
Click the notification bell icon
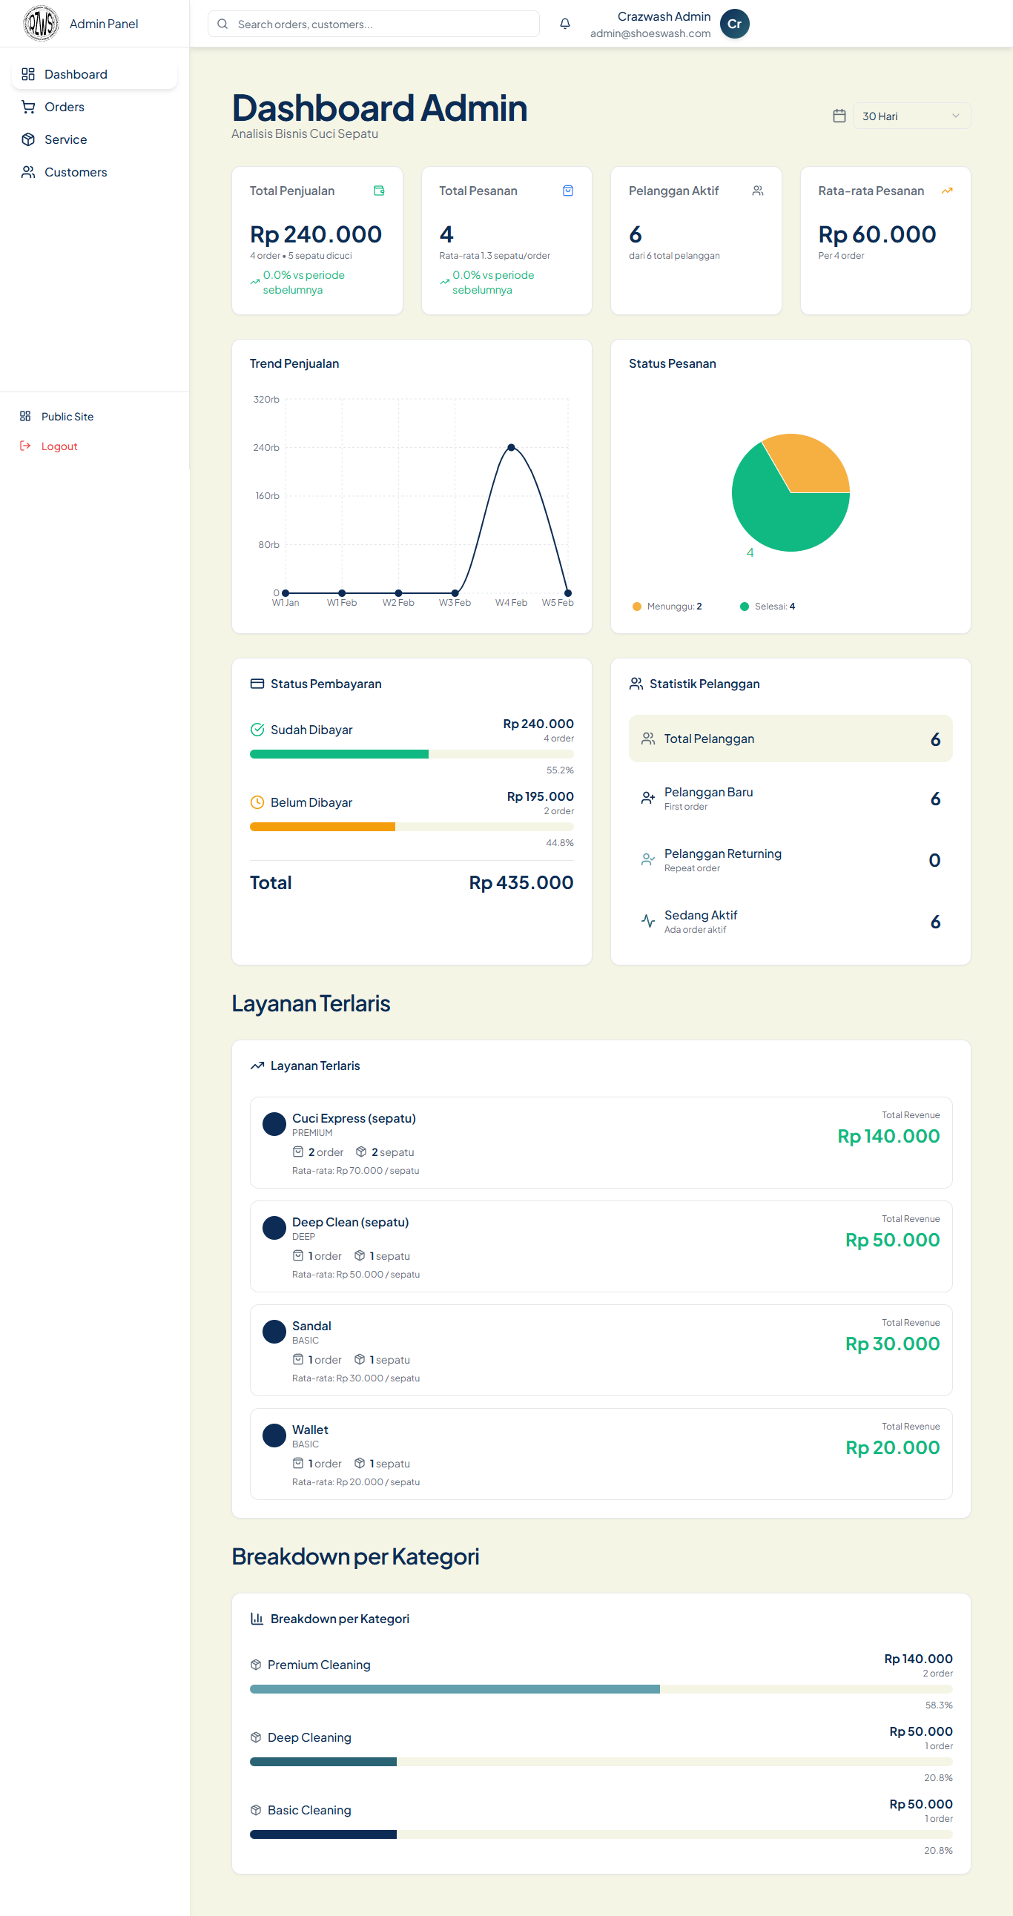pyautogui.click(x=565, y=24)
